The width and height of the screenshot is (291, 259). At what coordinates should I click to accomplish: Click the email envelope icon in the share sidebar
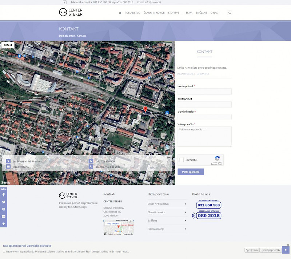(4, 216)
